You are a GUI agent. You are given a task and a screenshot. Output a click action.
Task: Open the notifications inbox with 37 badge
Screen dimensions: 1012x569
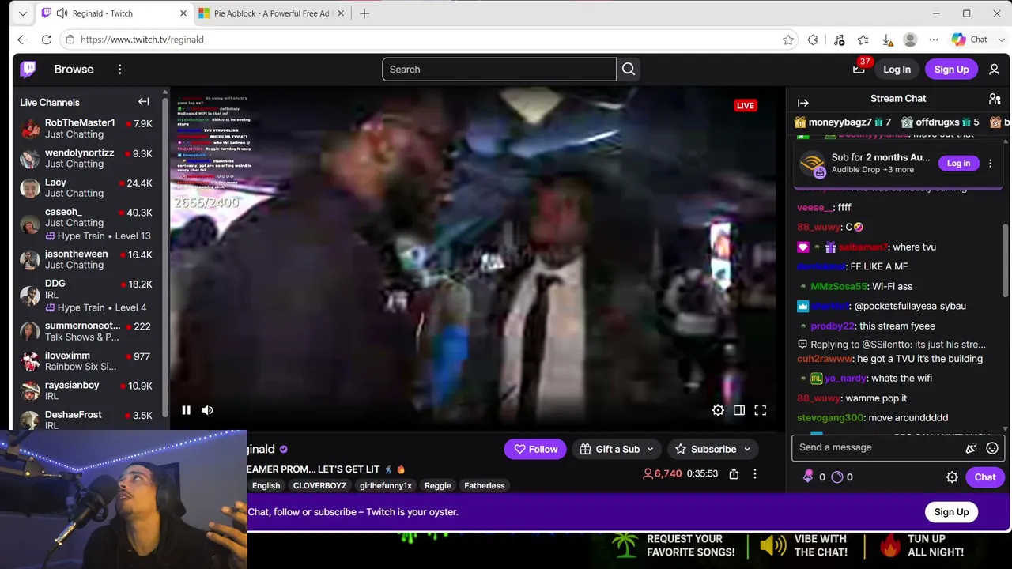coord(859,70)
